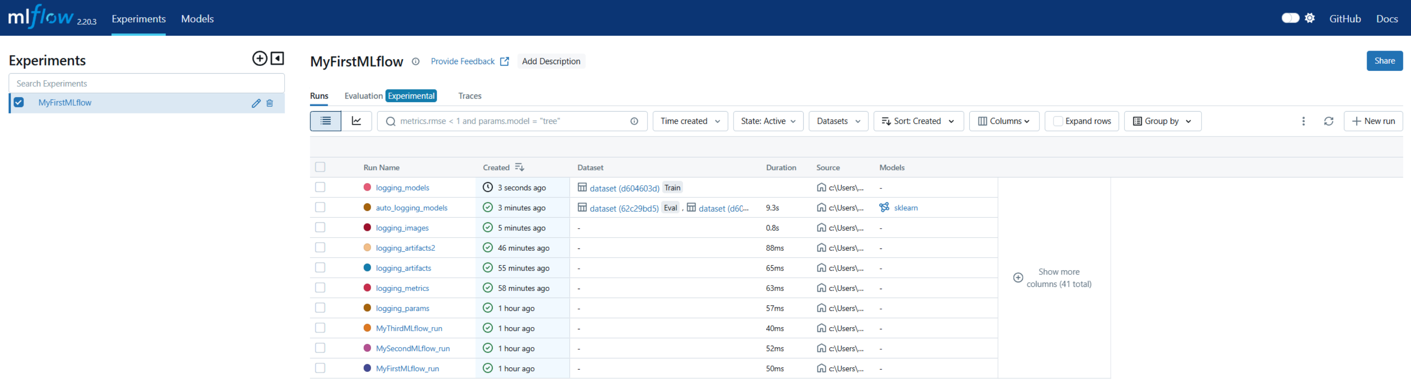Rename MyFirstMLflow using the pencil icon
This screenshot has width=1411, height=389.
(256, 103)
